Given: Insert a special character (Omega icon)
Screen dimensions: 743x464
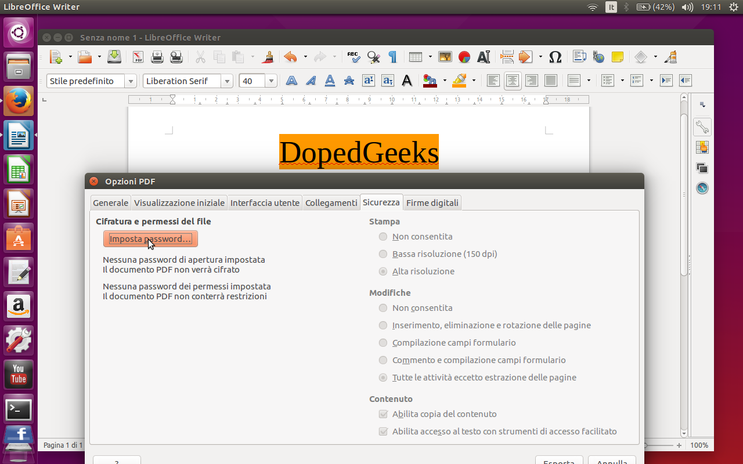Looking at the screenshot, I should 556,57.
